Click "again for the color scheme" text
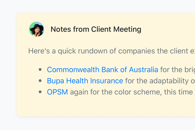The image size is (195, 130). click(114, 92)
